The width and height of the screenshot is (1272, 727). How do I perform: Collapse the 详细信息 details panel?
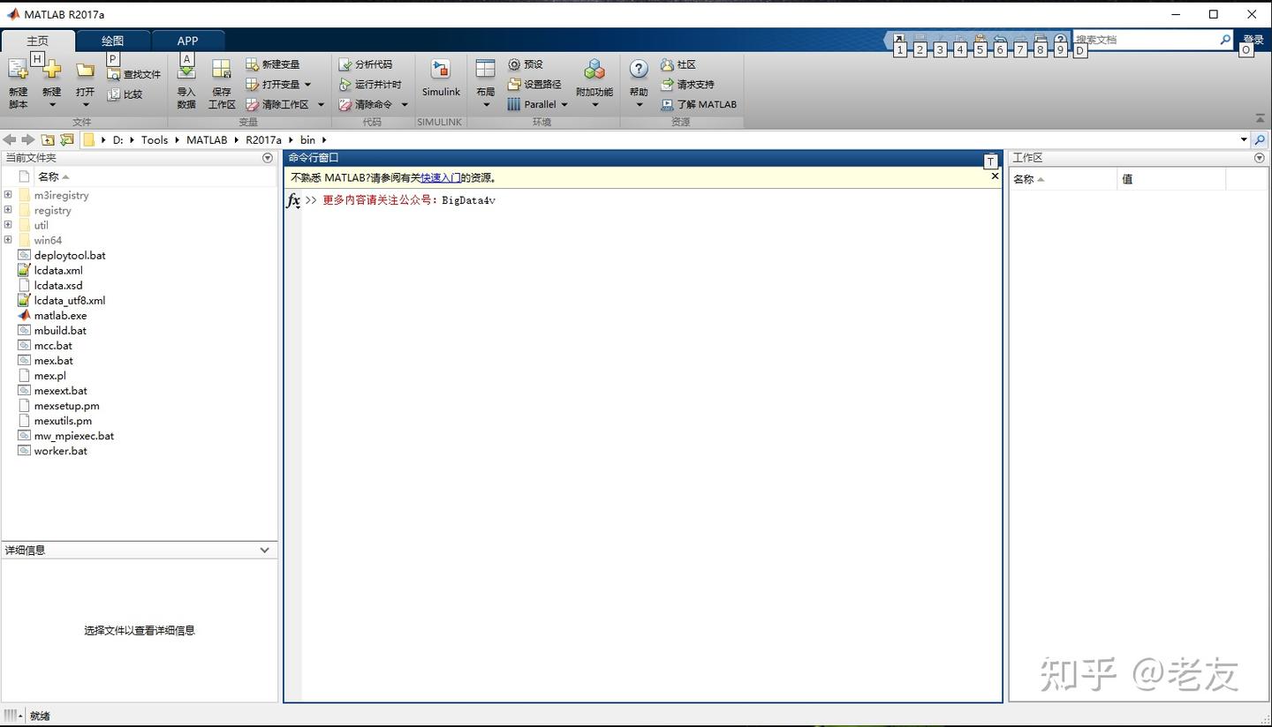tap(263, 550)
